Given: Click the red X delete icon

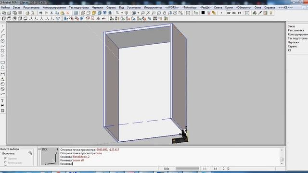Looking at the screenshot, I should coord(67,13).
